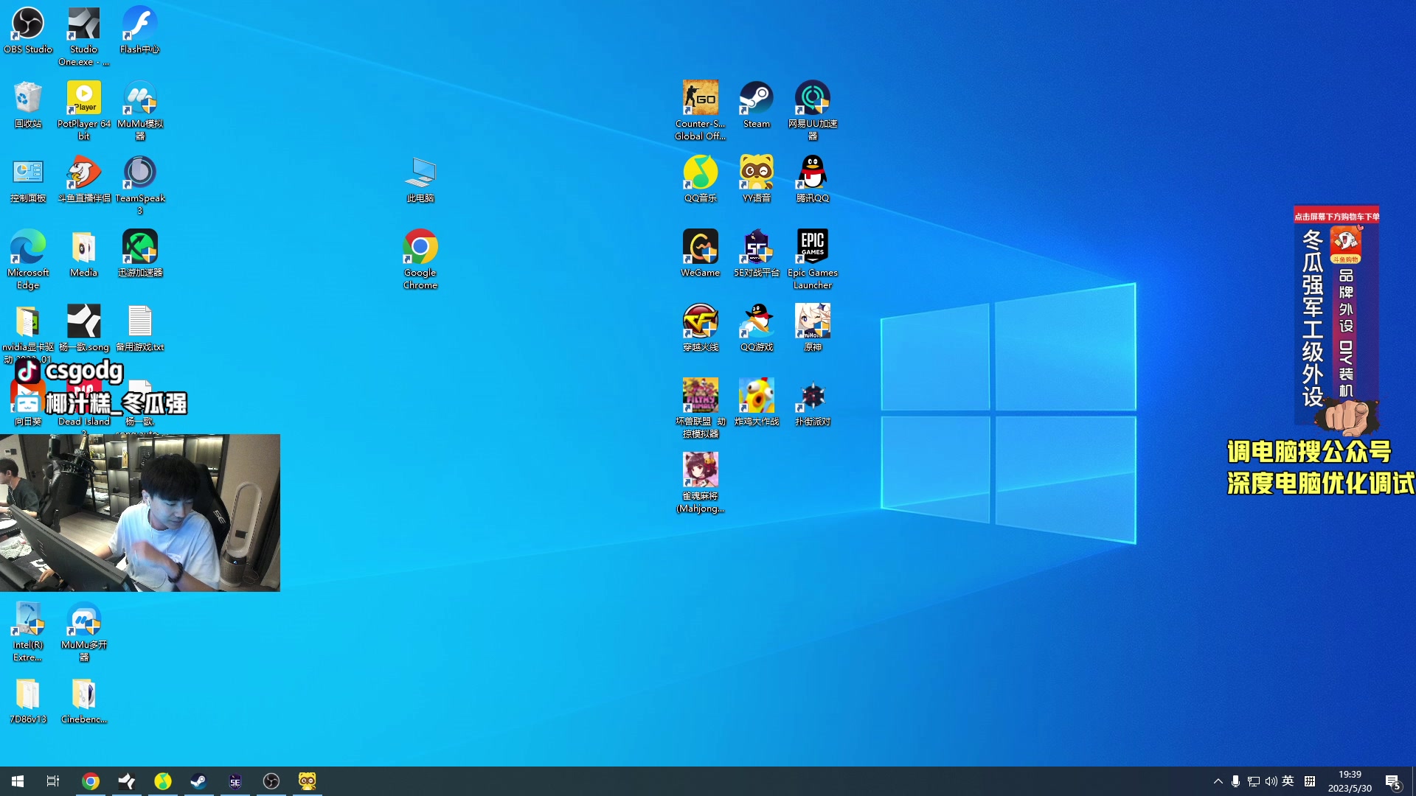Open the nvidia显卡驱动 folder

point(28,334)
